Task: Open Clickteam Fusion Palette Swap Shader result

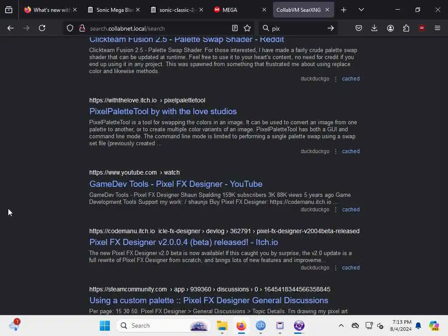Action: [186, 39]
